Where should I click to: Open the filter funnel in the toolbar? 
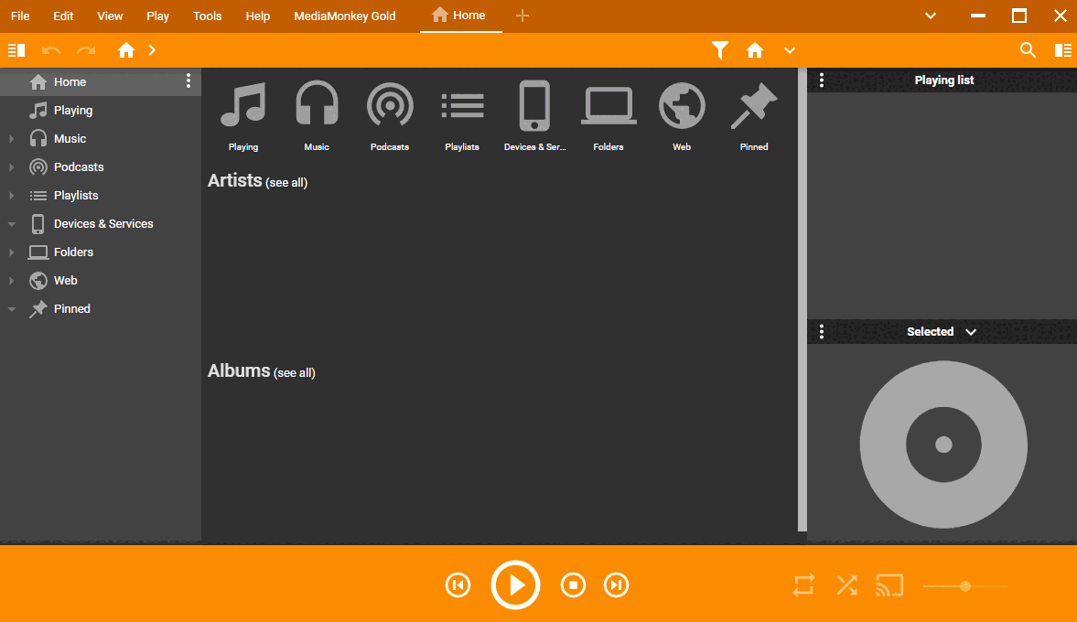720,50
